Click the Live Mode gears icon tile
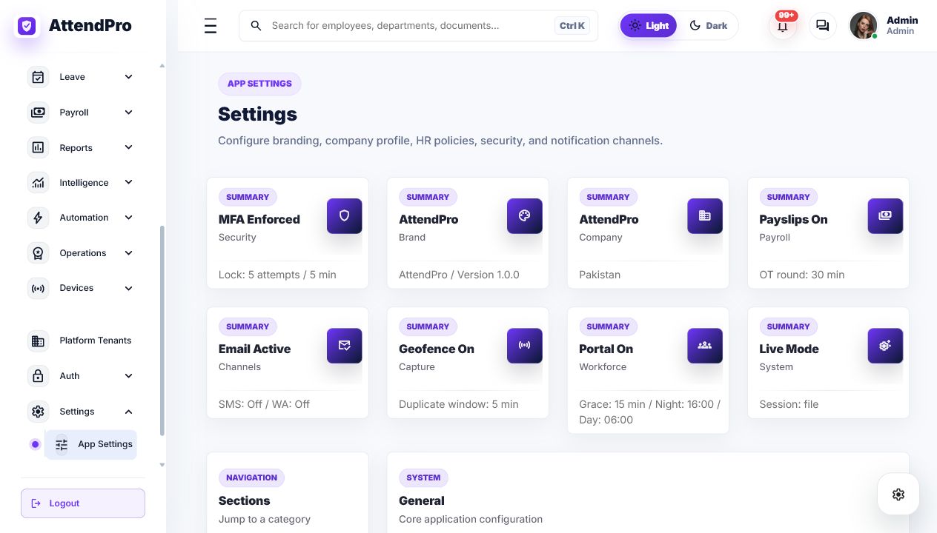The height and width of the screenshot is (533, 937). click(885, 346)
